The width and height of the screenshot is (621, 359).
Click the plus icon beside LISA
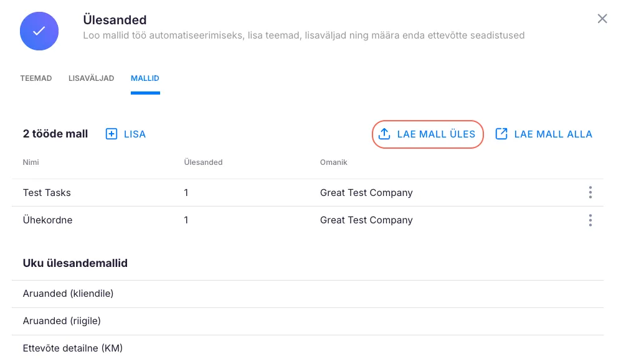111,134
